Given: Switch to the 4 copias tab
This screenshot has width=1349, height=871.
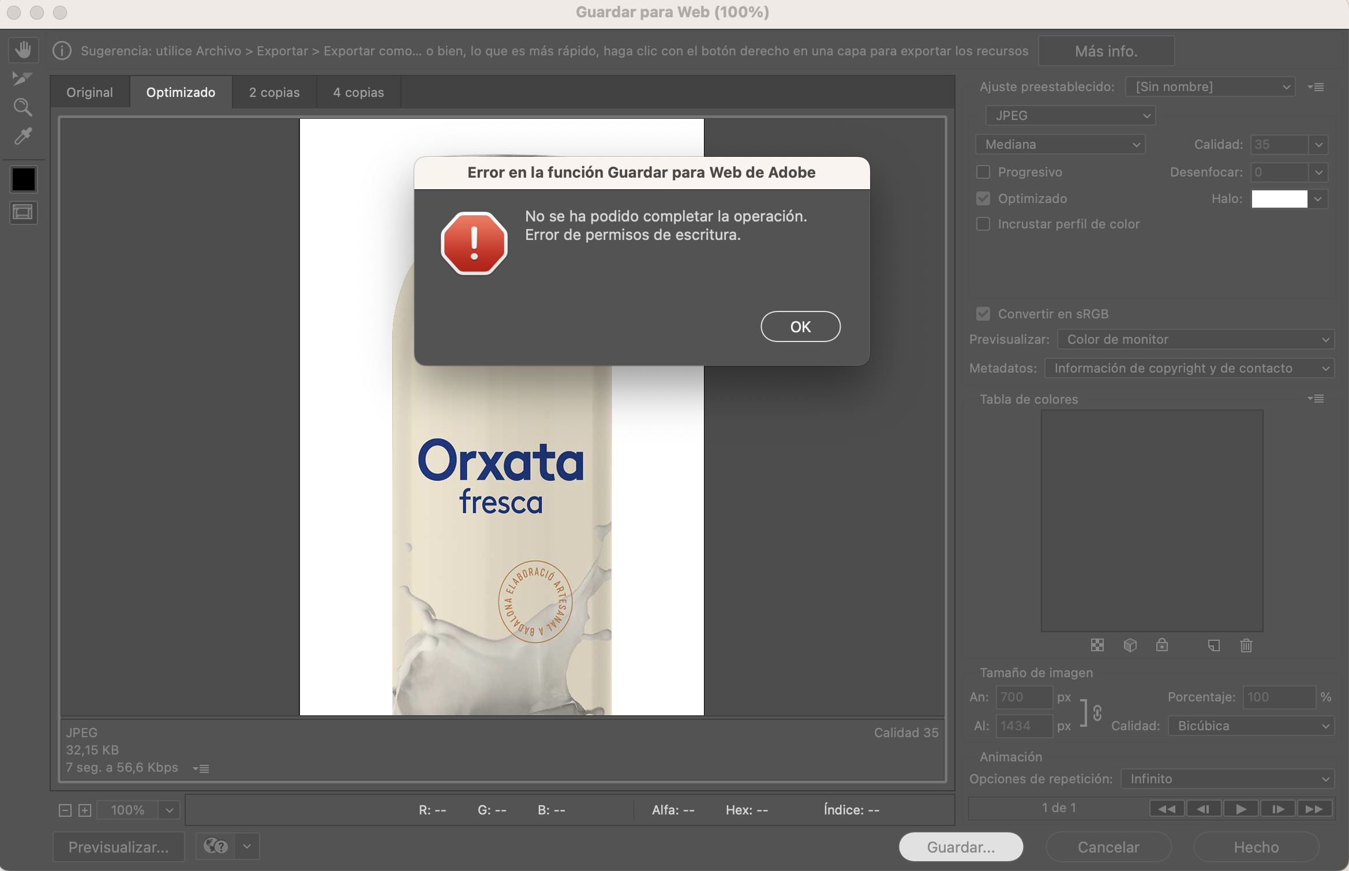Looking at the screenshot, I should pos(358,92).
